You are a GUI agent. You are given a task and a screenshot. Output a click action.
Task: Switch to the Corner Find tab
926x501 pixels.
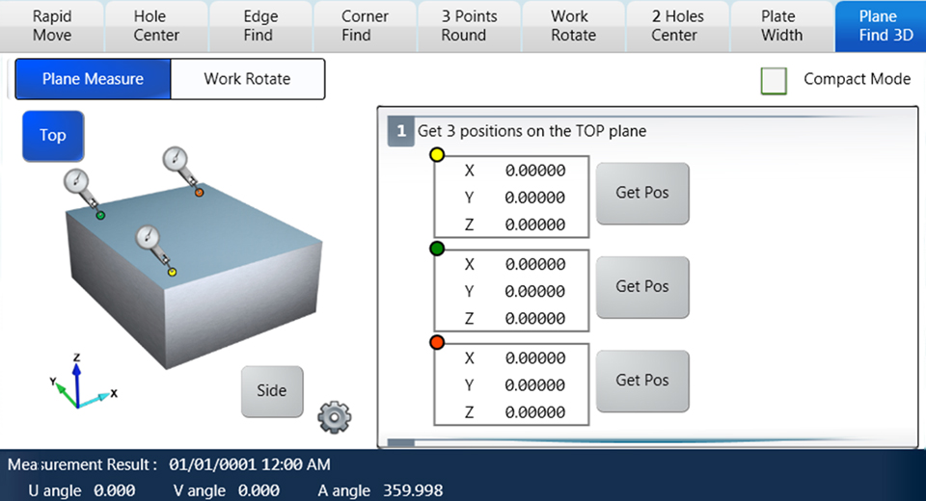pos(366,26)
